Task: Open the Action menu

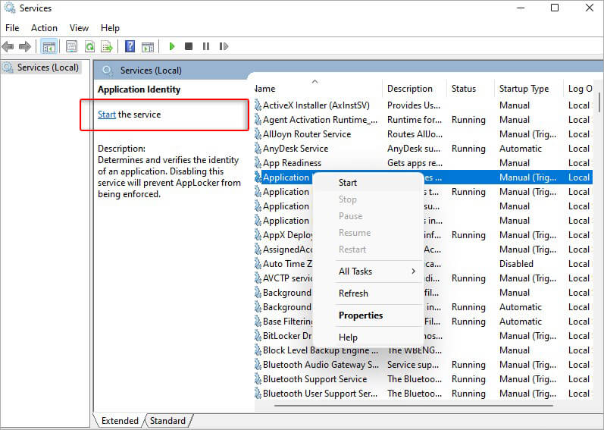Action: coord(44,28)
